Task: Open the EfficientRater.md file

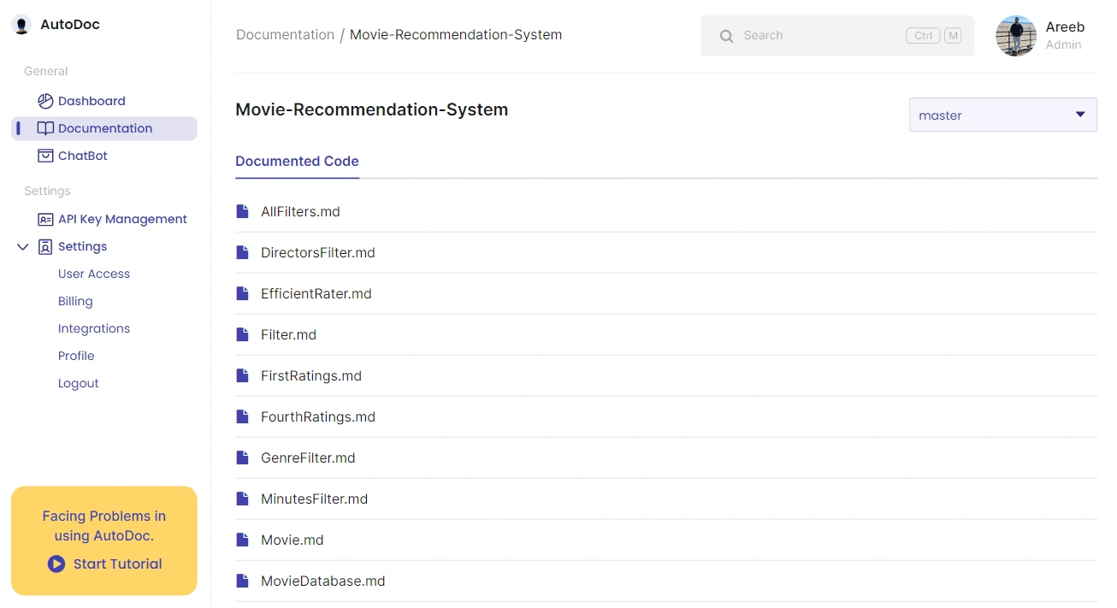Action: coord(316,293)
